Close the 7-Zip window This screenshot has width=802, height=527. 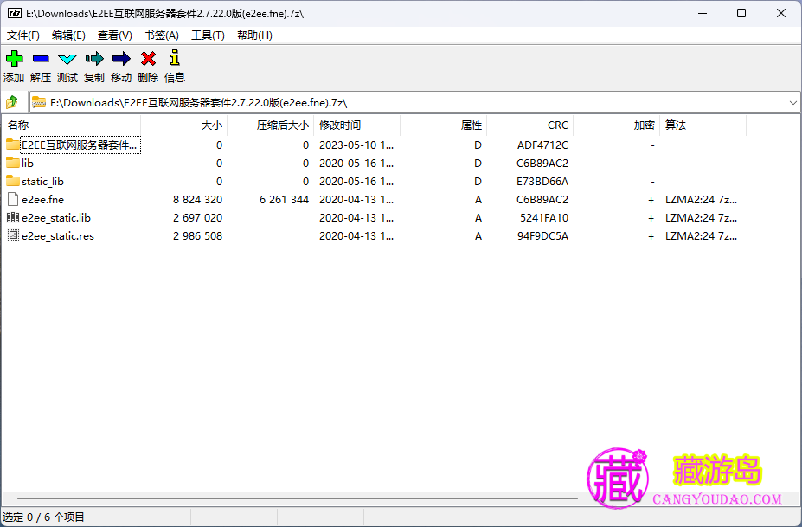pos(781,13)
